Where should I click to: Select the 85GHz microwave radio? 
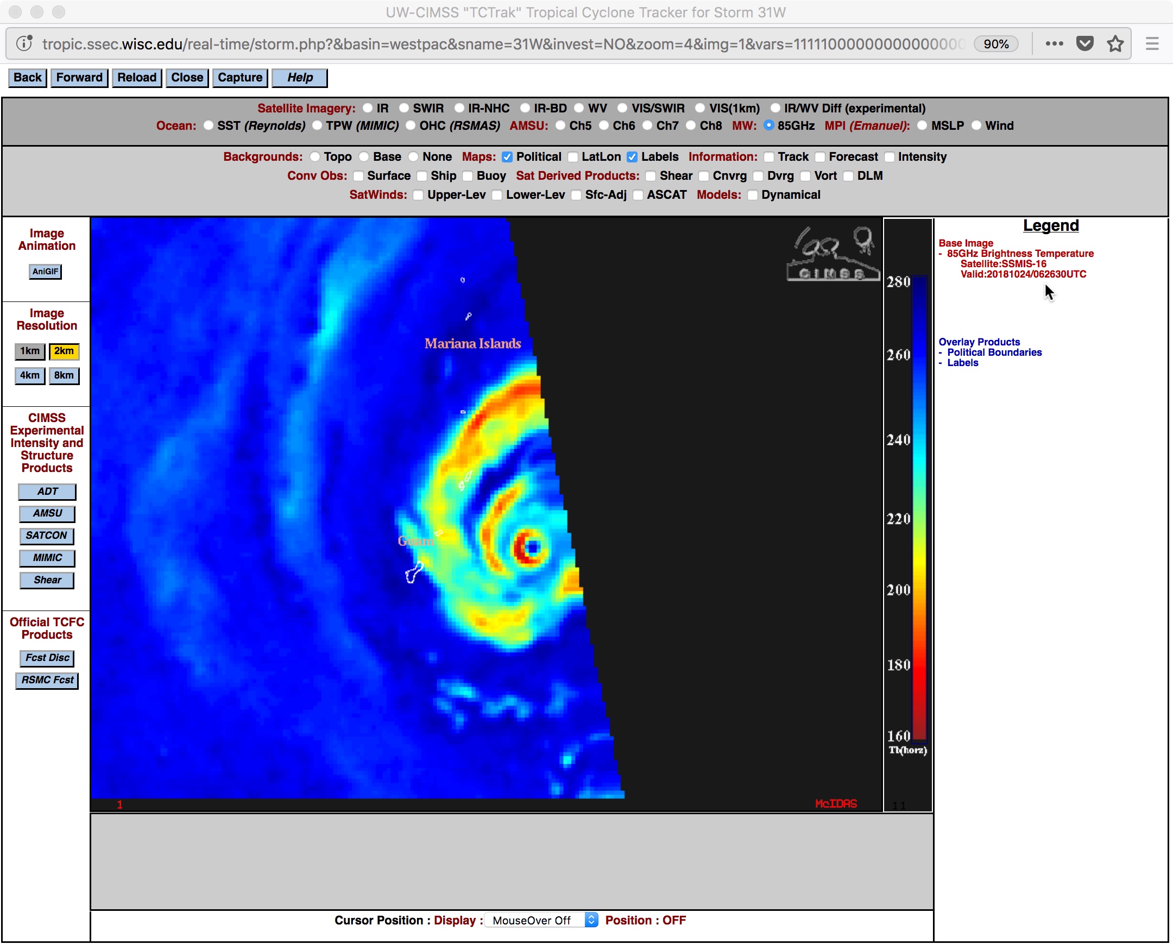pyautogui.click(x=769, y=125)
